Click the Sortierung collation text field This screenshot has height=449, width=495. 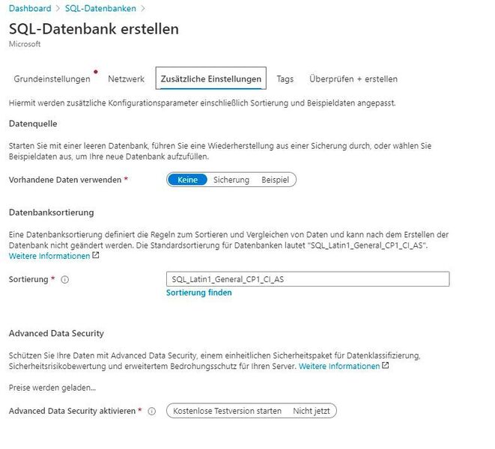tap(307, 279)
